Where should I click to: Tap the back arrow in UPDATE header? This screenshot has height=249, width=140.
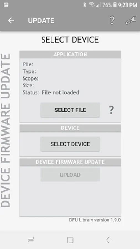coord(11,20)
